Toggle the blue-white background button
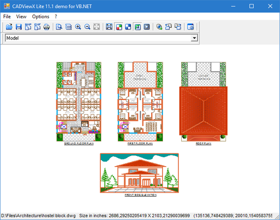The height and width of the screenshot is (220, 280). 128,27
